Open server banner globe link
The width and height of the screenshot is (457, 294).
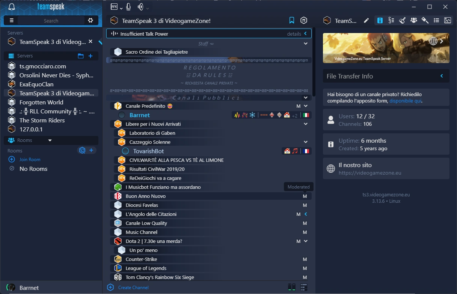(x=433, y=41)
